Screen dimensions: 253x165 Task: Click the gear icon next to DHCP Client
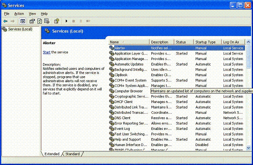click(111, 101)
